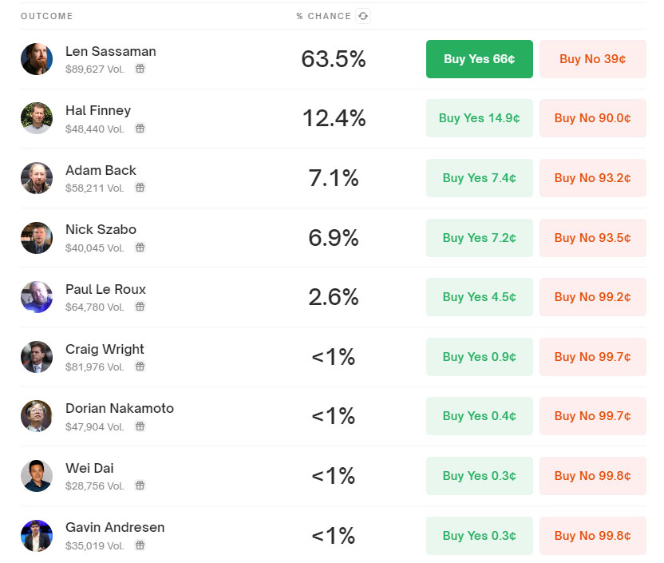Click the gift icon under Hal Finney
The width and height of the screenshot is (664, 563).
coord(140,128)
